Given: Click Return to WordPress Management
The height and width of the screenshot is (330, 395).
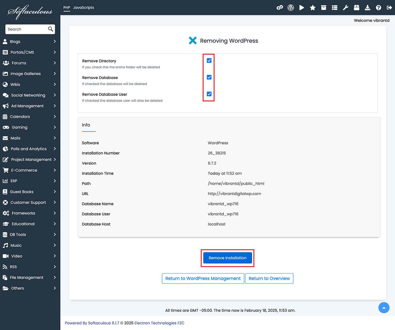Looking at the screenshot, I should pos(203,278).
